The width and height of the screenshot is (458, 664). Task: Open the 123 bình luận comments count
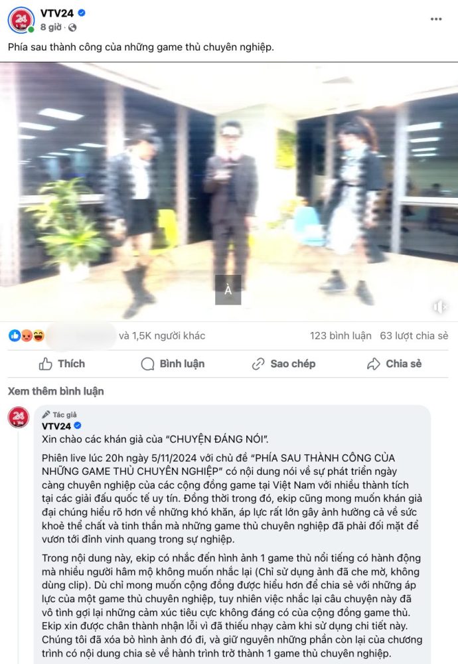[341, 336]
